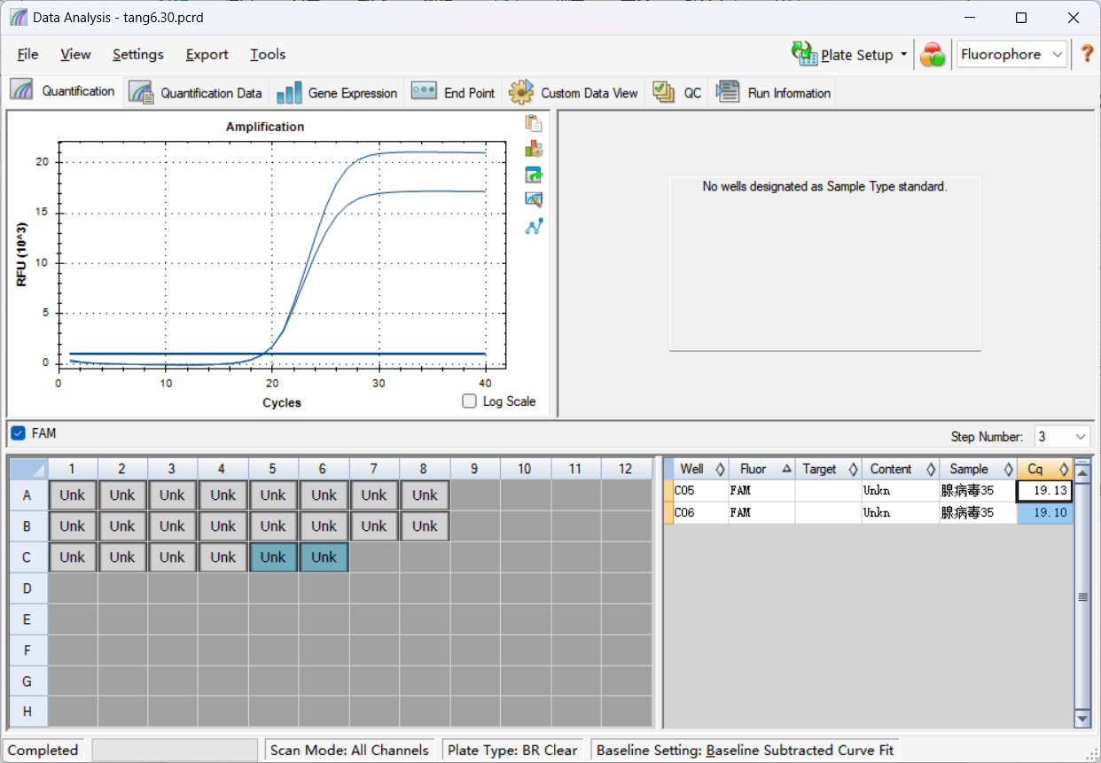
Task: Click highlighted well C6 in plate
Action: (324, 557)
